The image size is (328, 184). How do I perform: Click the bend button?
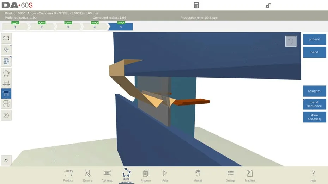coord(314,52)
